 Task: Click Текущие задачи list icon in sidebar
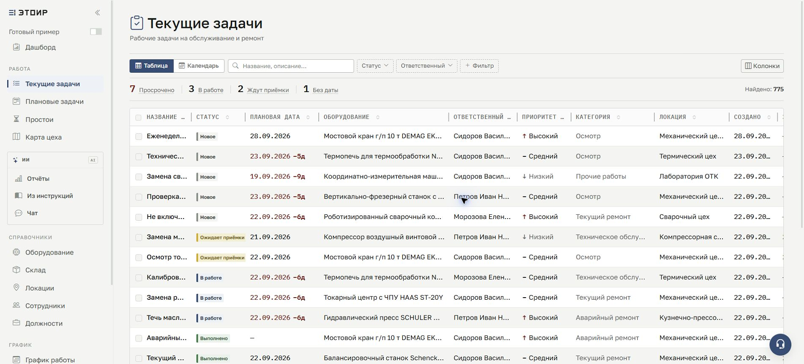(x=16, y=84)
